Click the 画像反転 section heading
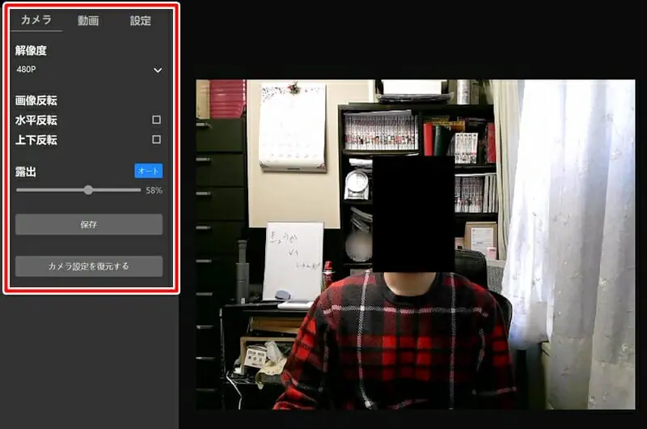 (x=36, y=101)
